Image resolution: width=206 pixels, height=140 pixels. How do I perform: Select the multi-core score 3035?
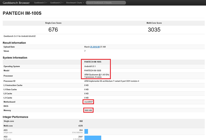click(154, 30)
